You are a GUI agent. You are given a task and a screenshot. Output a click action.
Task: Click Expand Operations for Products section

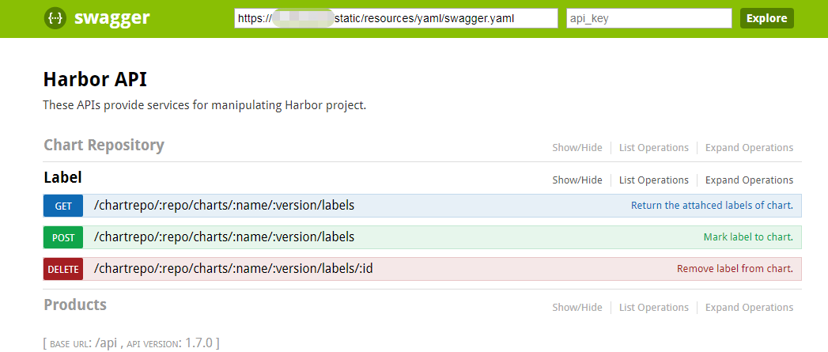click(x=750, y=308)
